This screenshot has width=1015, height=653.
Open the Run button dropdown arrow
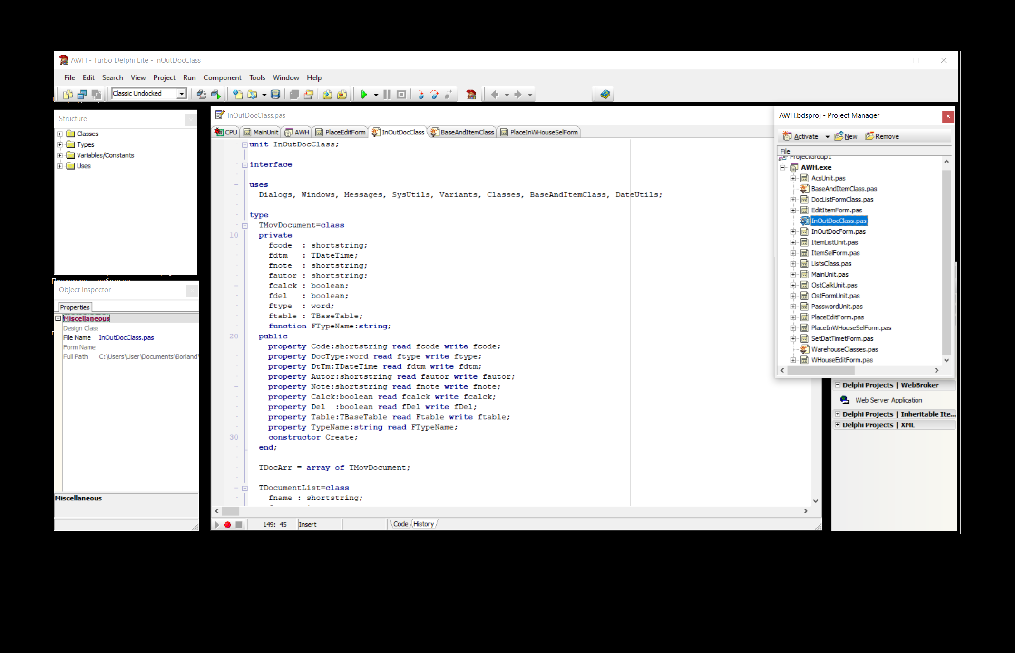376,95
